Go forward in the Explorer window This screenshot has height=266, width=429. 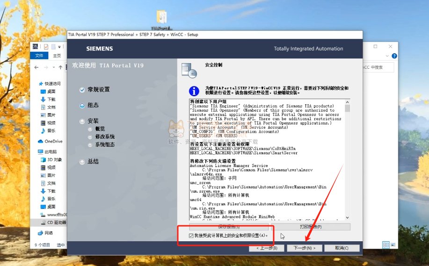tap(46, 67)
